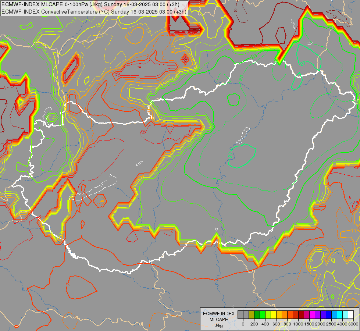The image size is (360, 331).
Task: Select the amber legend swatch above 600
Action: (279, 314)
